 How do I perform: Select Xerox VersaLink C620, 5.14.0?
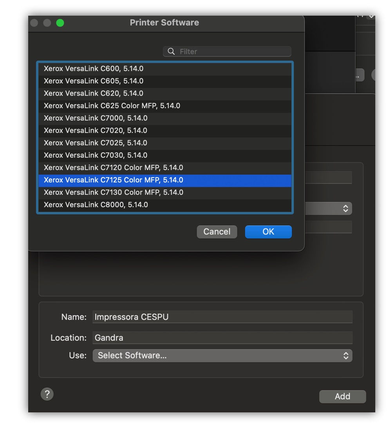[x=165, y=93]
